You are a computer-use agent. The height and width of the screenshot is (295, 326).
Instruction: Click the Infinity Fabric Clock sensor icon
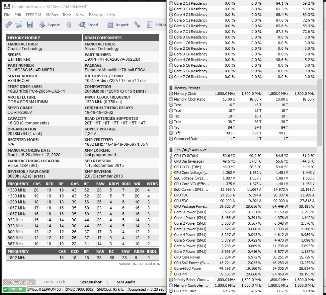[x=171, y=280]
